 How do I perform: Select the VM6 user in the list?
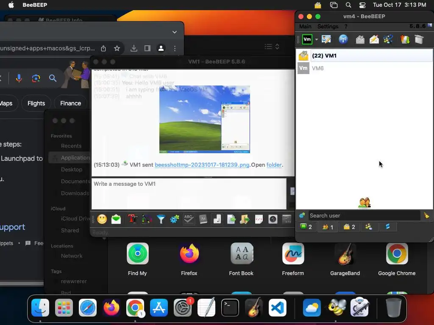[x=364, y=68]
